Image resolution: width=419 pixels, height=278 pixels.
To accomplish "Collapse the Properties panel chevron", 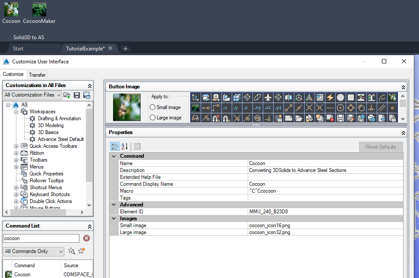I will pyautogui.click(x=403, y=133).
